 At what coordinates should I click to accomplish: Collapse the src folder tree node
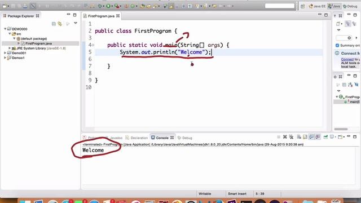pos(10,34)
